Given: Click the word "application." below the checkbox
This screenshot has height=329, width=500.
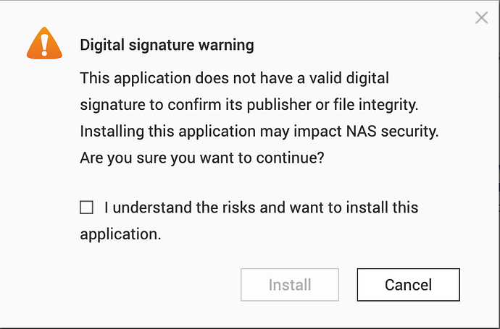Looking at the screenshot, I should 120,234.
